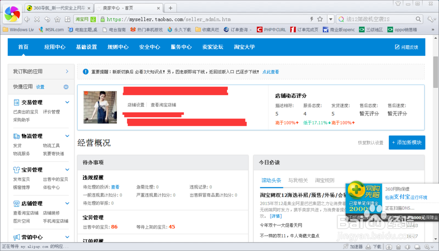Open the address bar dropdown arrow
This screenshot has width=439, height=251.
[x=331, y=19]
